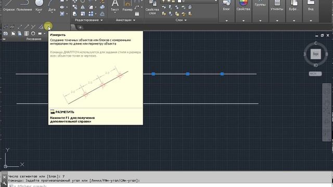Open the Свойства panel

tap(243, 6)
